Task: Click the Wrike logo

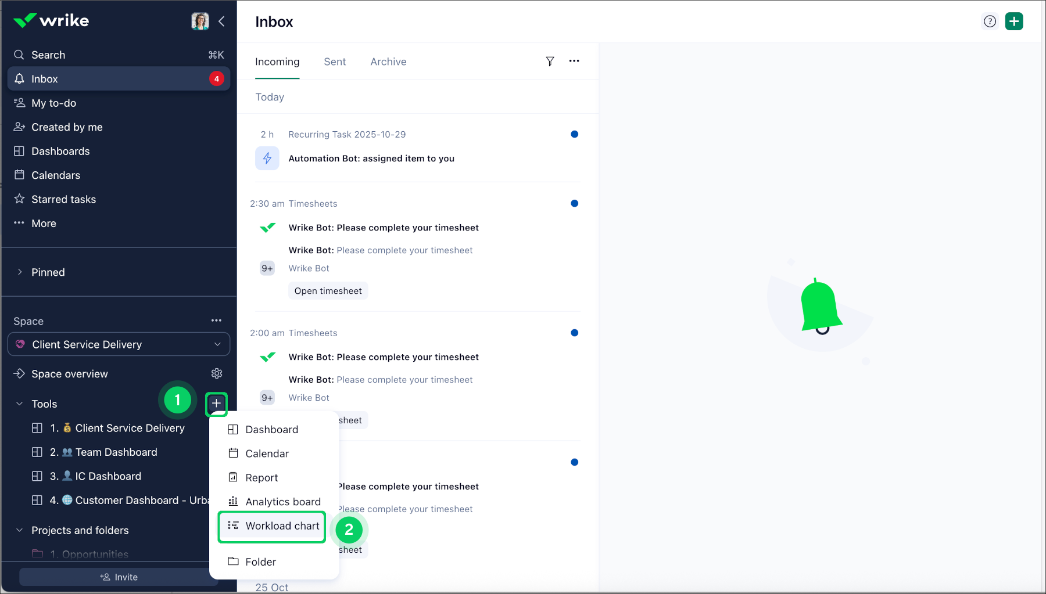Action: point(51,21)
